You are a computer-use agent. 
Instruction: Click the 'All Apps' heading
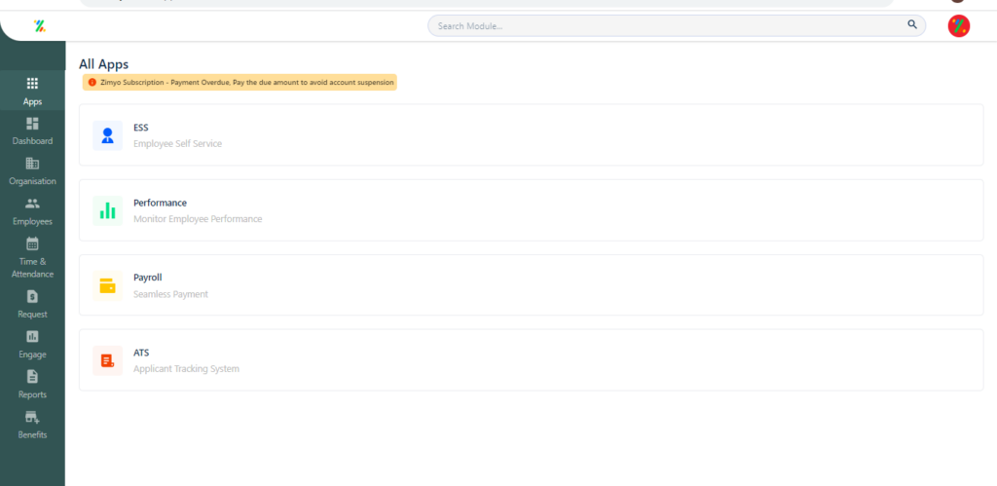[103, 64]
